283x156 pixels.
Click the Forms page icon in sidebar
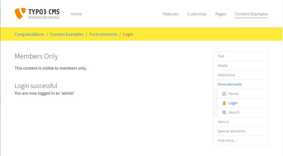224,94
